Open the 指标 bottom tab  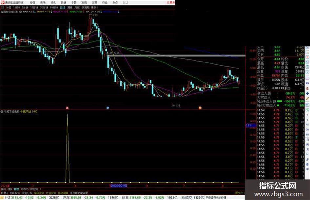tap(3, 189)
